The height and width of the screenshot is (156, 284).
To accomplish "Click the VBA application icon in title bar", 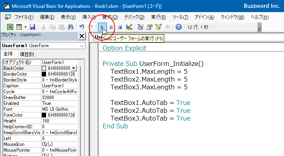I will [x=7, y=6].
